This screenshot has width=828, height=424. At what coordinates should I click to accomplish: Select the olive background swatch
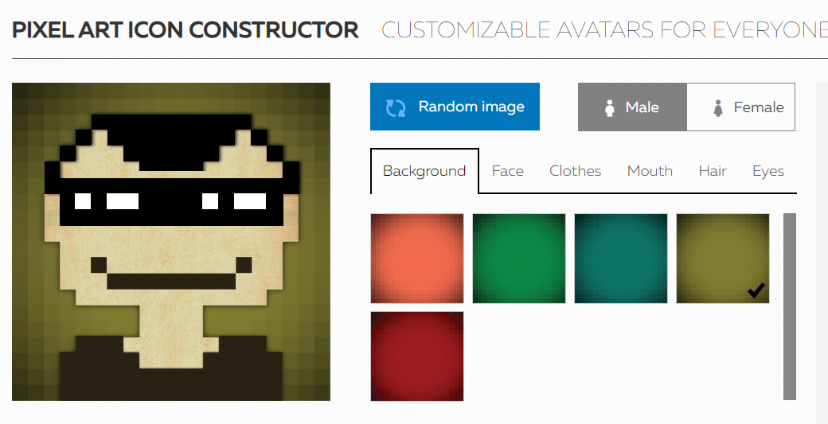723,259
